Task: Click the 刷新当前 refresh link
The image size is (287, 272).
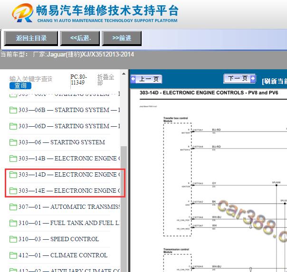Action: 274,81
